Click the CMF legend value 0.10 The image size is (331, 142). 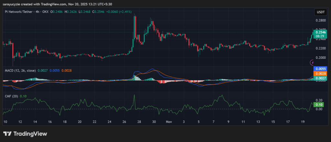point(23,96)
